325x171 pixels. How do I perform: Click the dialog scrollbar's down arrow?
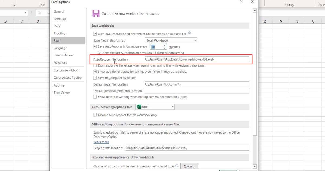[255, 166]
